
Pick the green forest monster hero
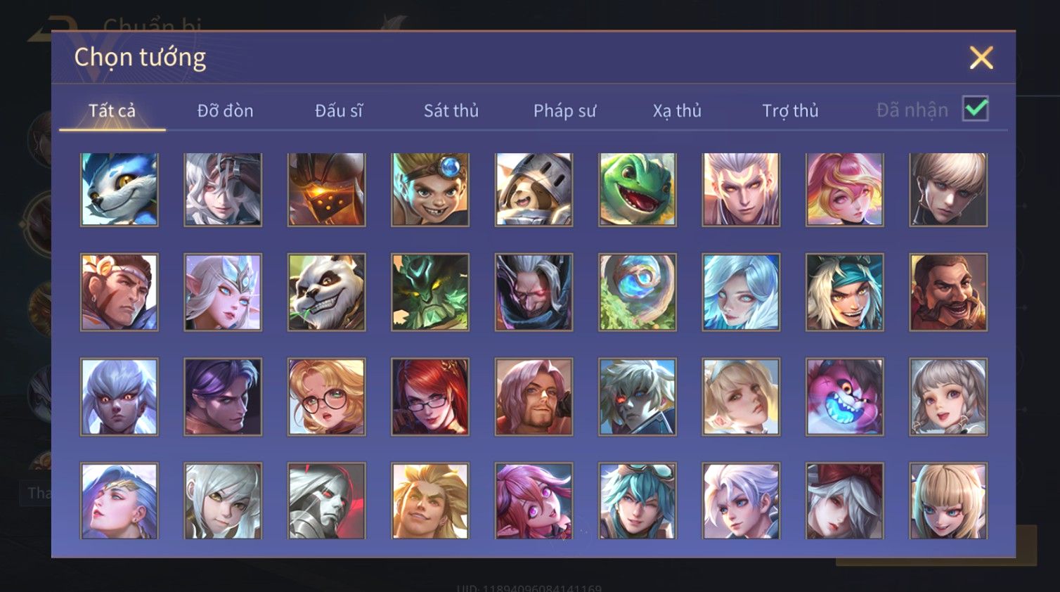coord(430,292)
